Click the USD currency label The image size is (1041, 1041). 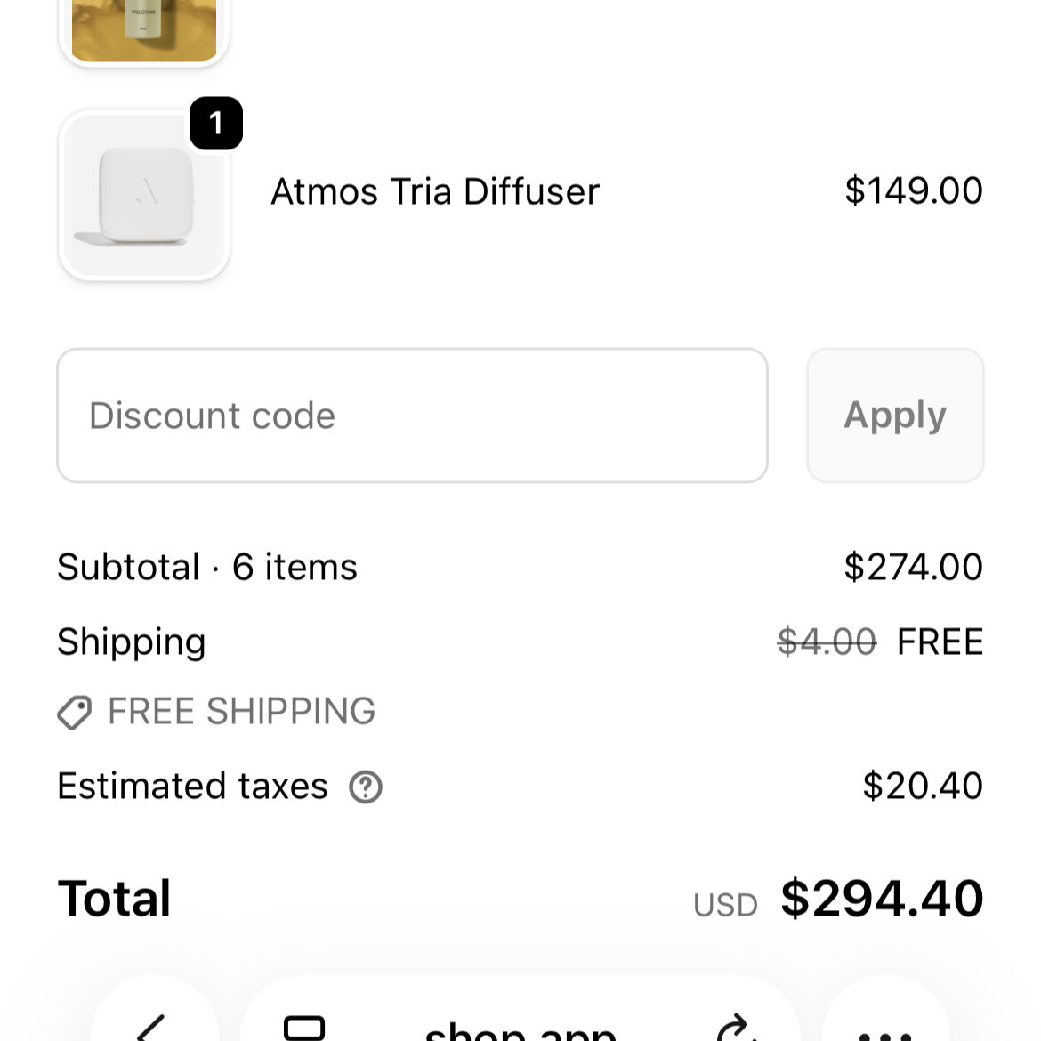[725, 905]
